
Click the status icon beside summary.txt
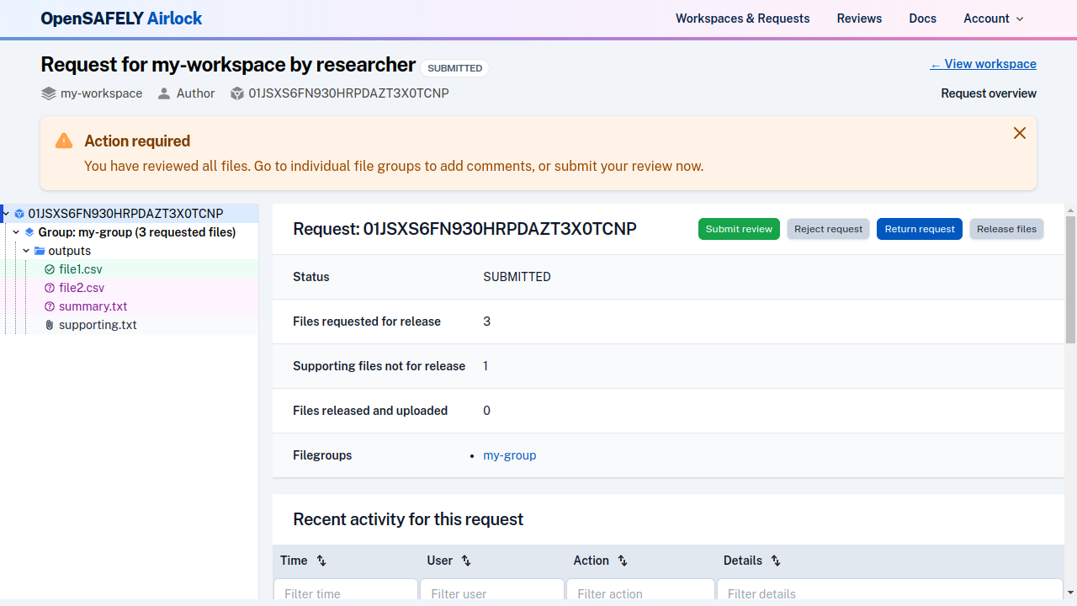click(x=50, y=306)
